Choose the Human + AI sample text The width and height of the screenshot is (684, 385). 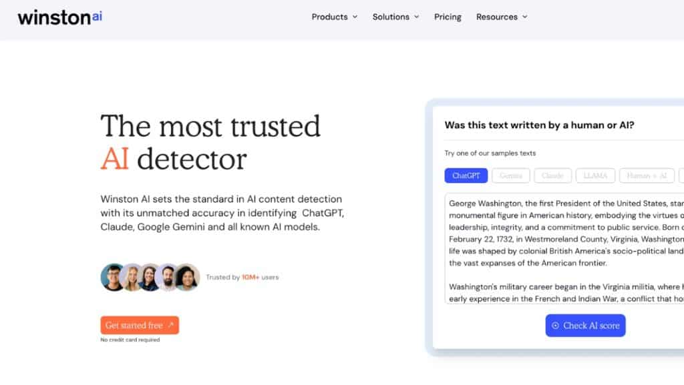click(x=647, y=175)
